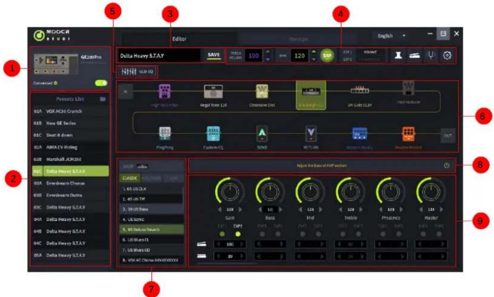Open the folder icon in Presets List
494x297 pixels.
pos(103,99)
